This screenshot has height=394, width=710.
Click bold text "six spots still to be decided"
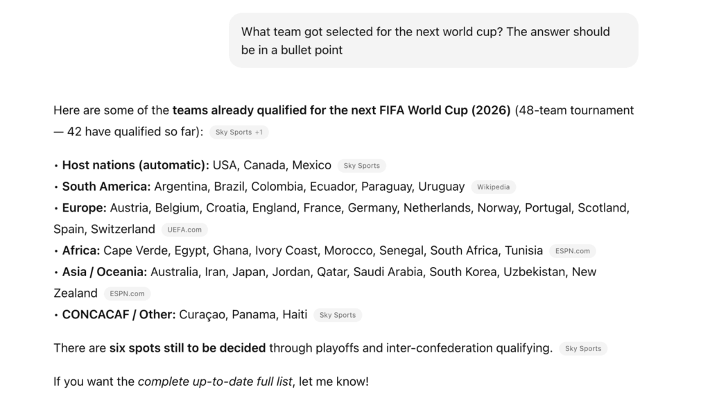click(x=187, y=348)
